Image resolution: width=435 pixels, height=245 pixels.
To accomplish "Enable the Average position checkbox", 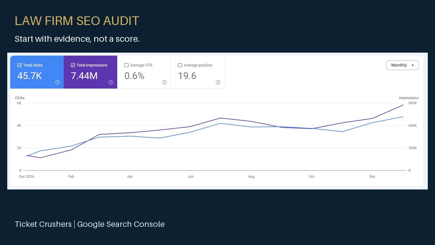I will [180, 65].
